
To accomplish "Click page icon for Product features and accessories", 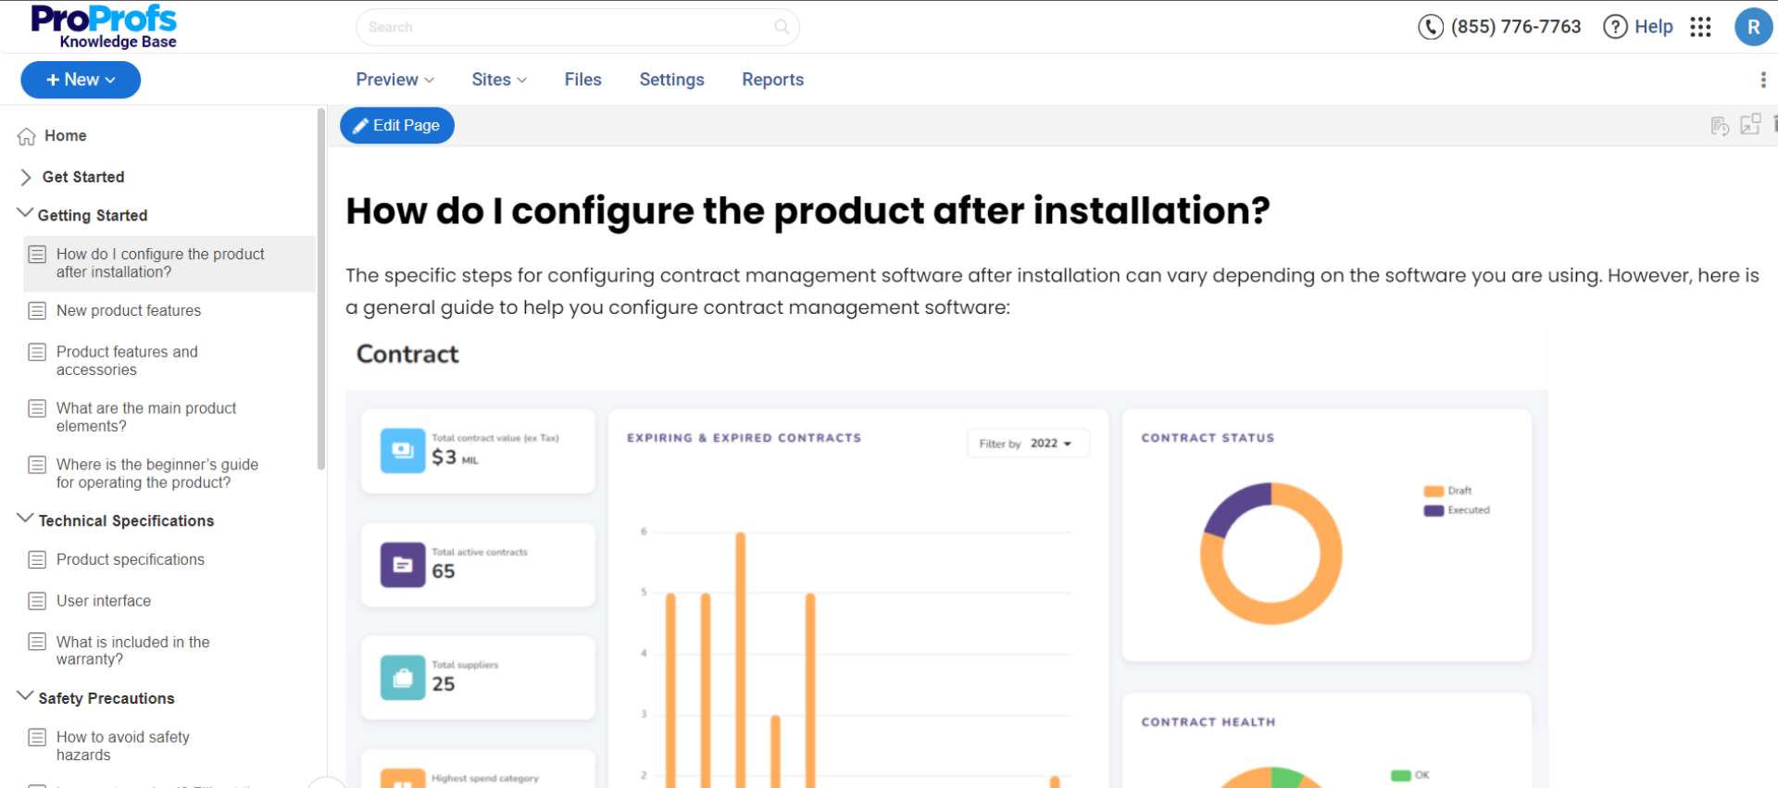I will pyautogui.click(x=37, y=352).
